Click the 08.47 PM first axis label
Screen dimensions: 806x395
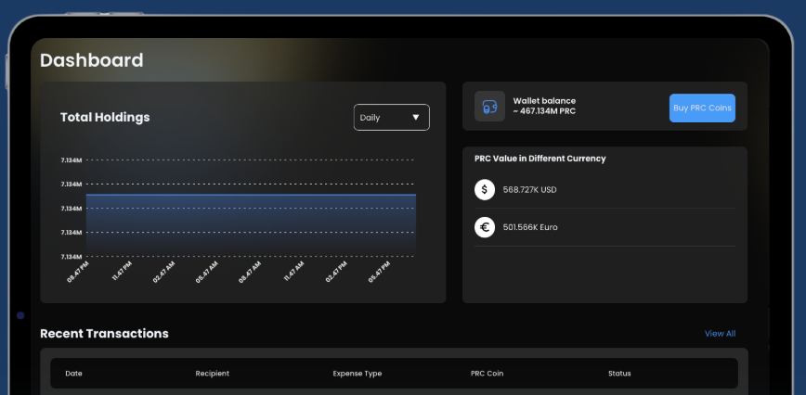78,272
